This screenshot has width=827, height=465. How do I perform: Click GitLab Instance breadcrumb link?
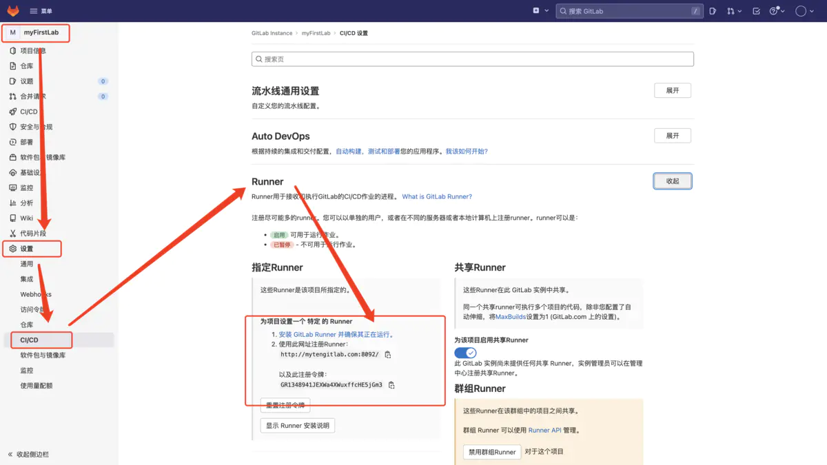click(x=272, y=33)
